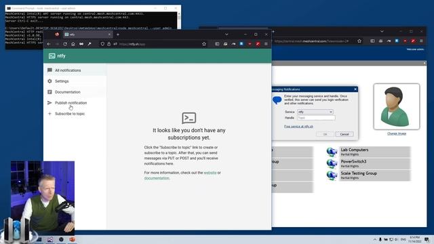The image size is (434, 244).
Task: Open the PowerSwitch3 device group
Action: click(x=375, y=163)
